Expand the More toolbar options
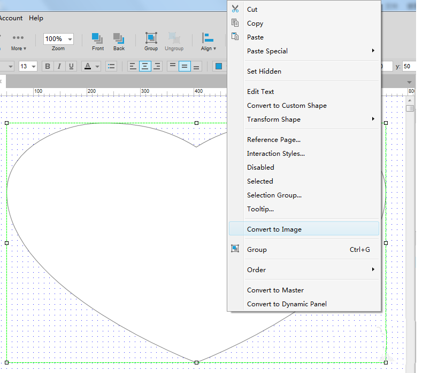 click(x=18, y=41)
